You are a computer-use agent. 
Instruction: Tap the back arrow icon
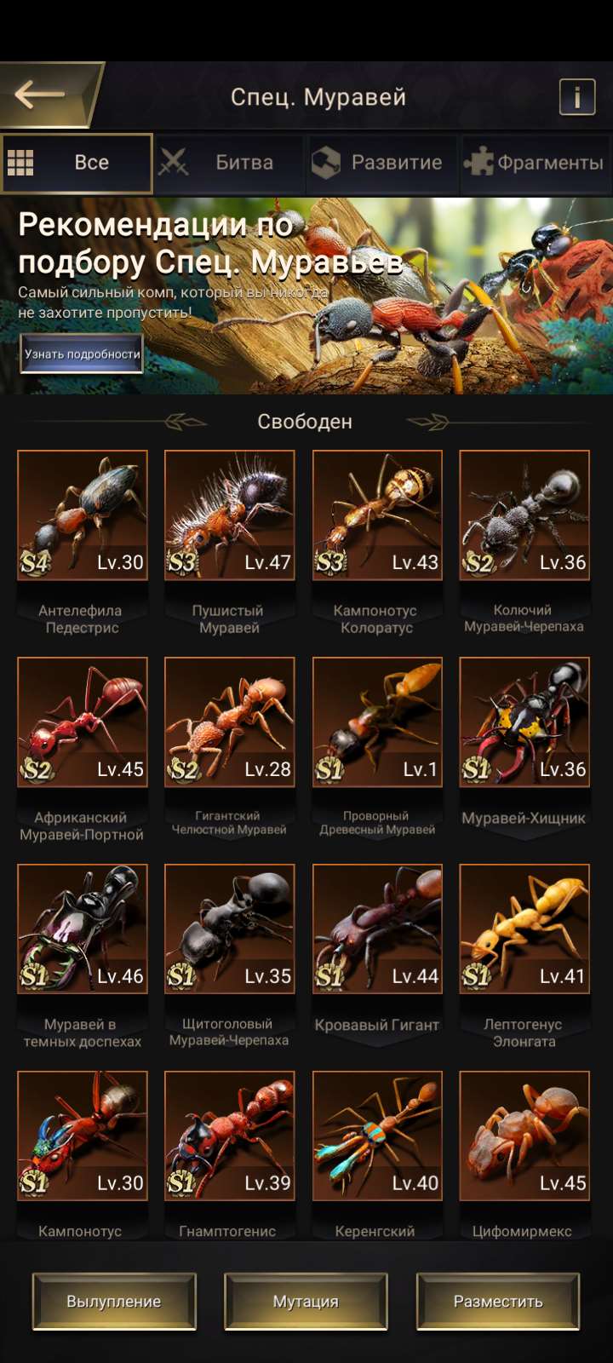[x=40, y=95]
